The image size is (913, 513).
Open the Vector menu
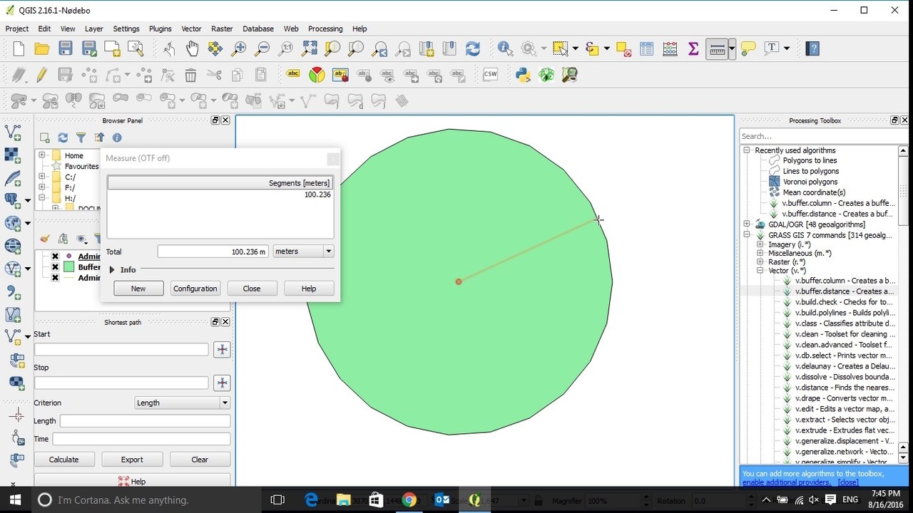tap(191, 28)
